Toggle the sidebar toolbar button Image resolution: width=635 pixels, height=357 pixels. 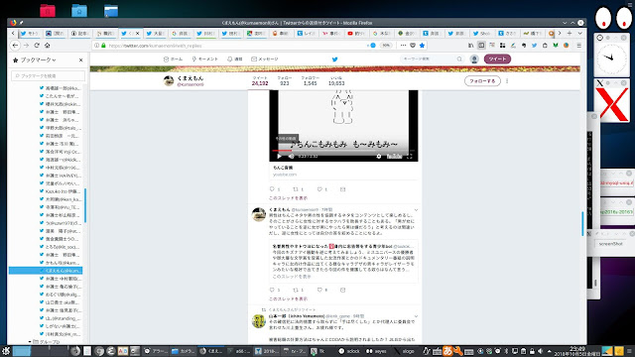[x=481, y=46]
